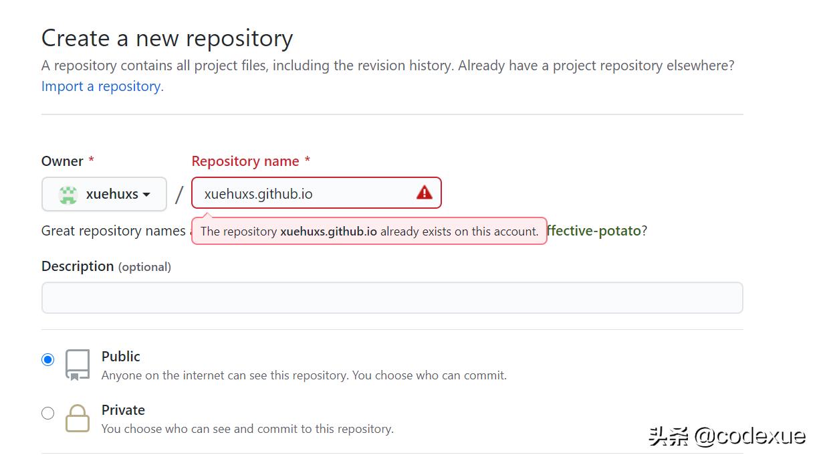Screen dimensions: 819x461
Task: Click the Anyone on the internet description text
Action: click(304, 375)
